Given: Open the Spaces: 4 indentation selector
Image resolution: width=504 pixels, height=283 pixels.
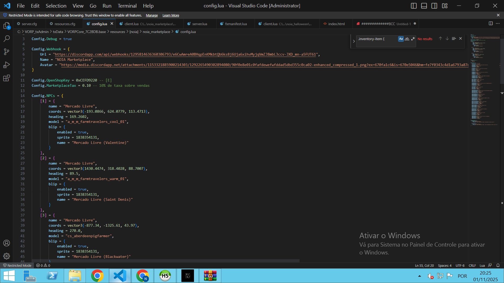Looking at the screenshot, I should pos(445,265).
